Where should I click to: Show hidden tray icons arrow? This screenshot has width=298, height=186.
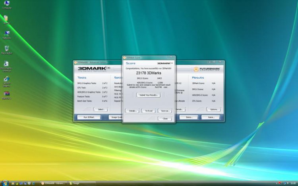point(277,183)
